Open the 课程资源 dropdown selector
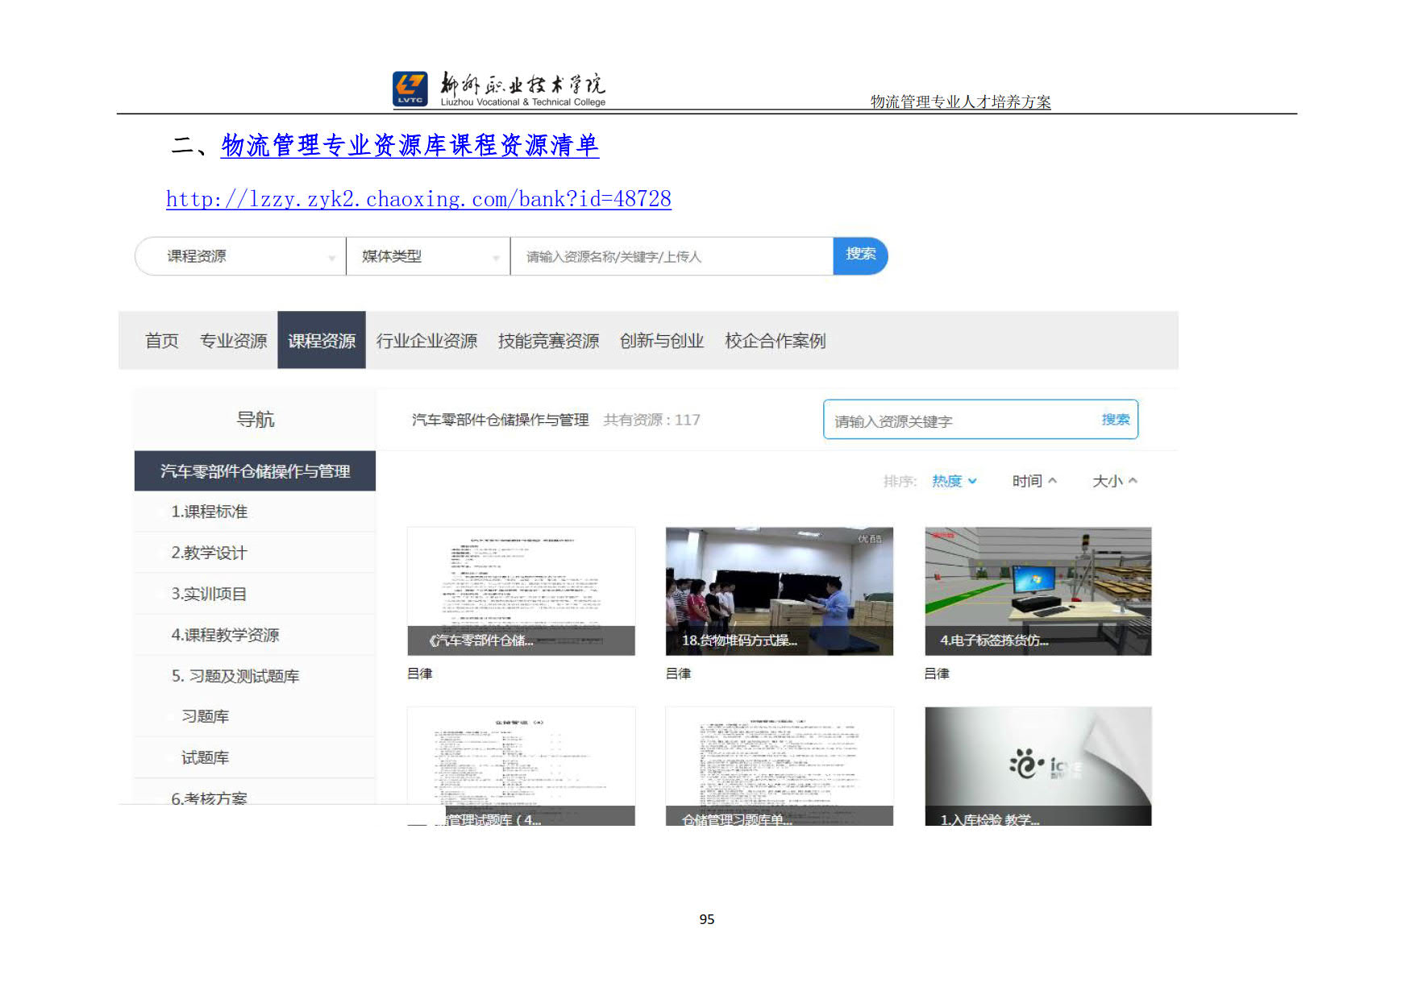The height and width of the screenshot is (999, 1414). [x=240, y=256]
